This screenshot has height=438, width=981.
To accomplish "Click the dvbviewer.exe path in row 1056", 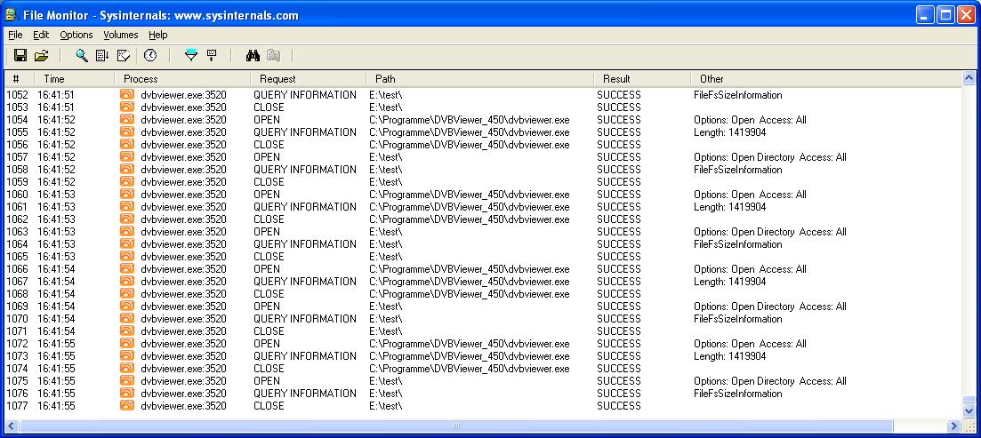I will [470, 145].
